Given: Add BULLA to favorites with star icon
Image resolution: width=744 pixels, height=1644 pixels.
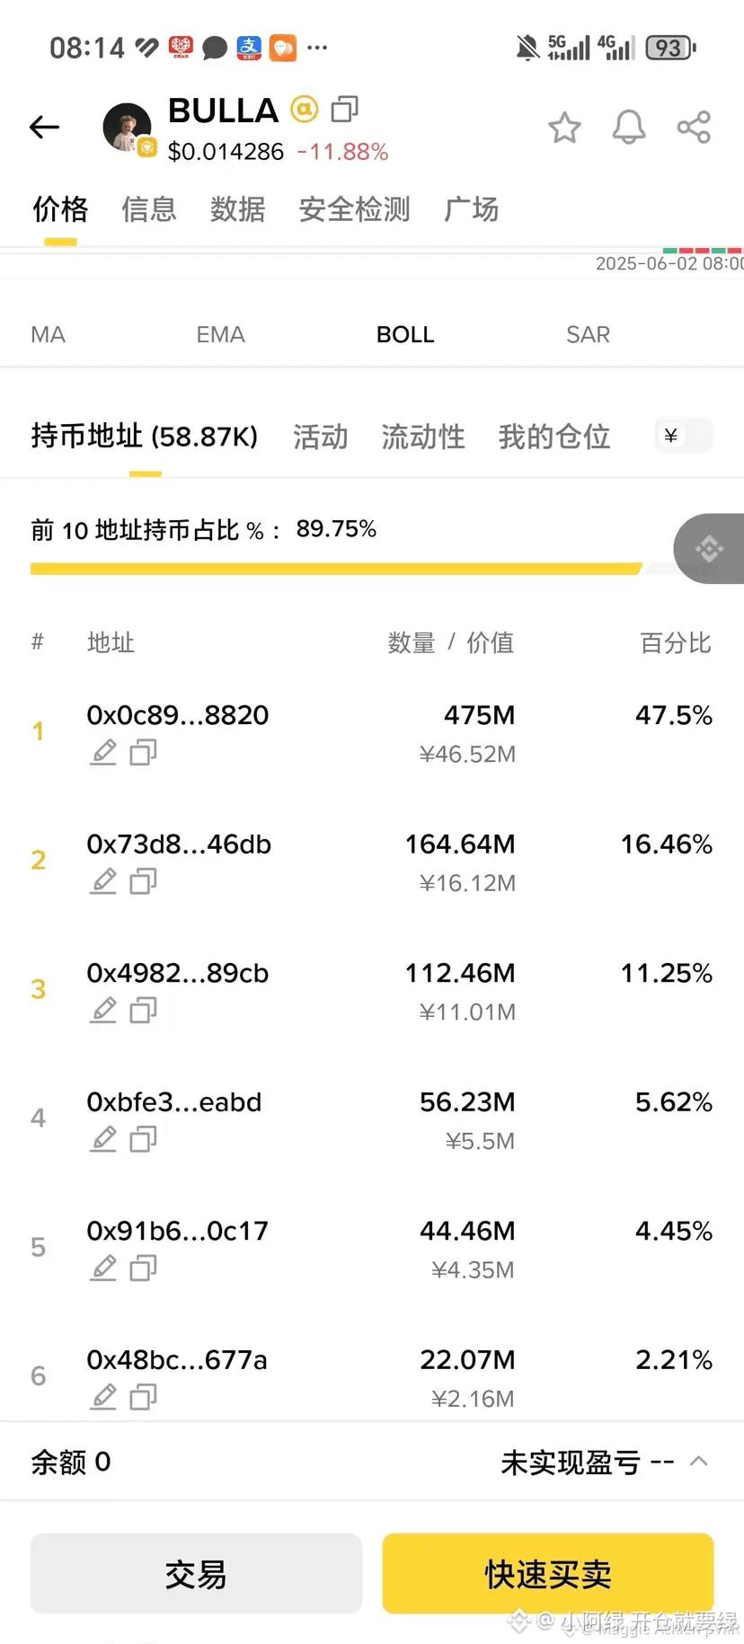Looking at the screenshot, I should tap(564, 128).
